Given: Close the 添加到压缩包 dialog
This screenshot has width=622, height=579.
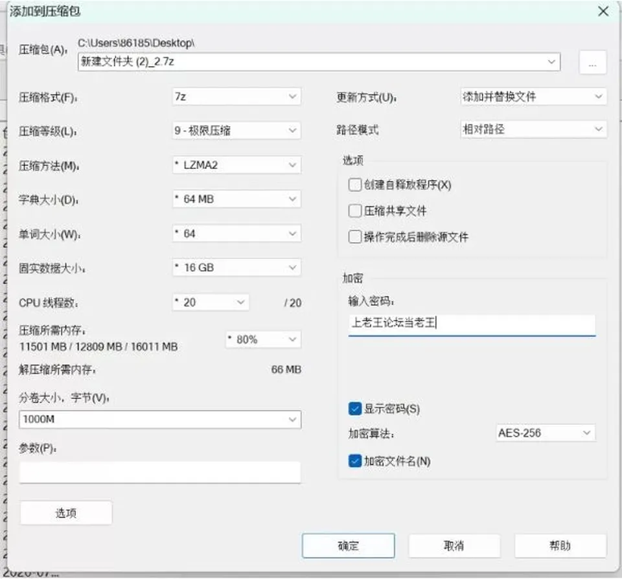Looking at the screenshot, I should [x=603, y=12].
